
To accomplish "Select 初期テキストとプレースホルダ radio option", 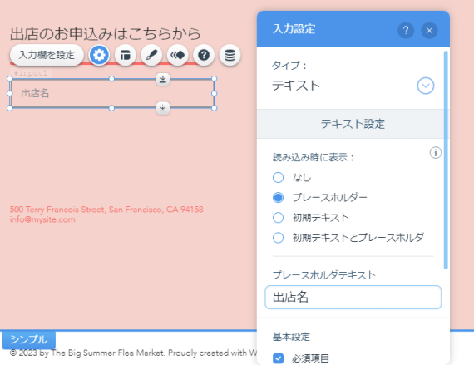I will pyautogui.click(x=278, y=238).
